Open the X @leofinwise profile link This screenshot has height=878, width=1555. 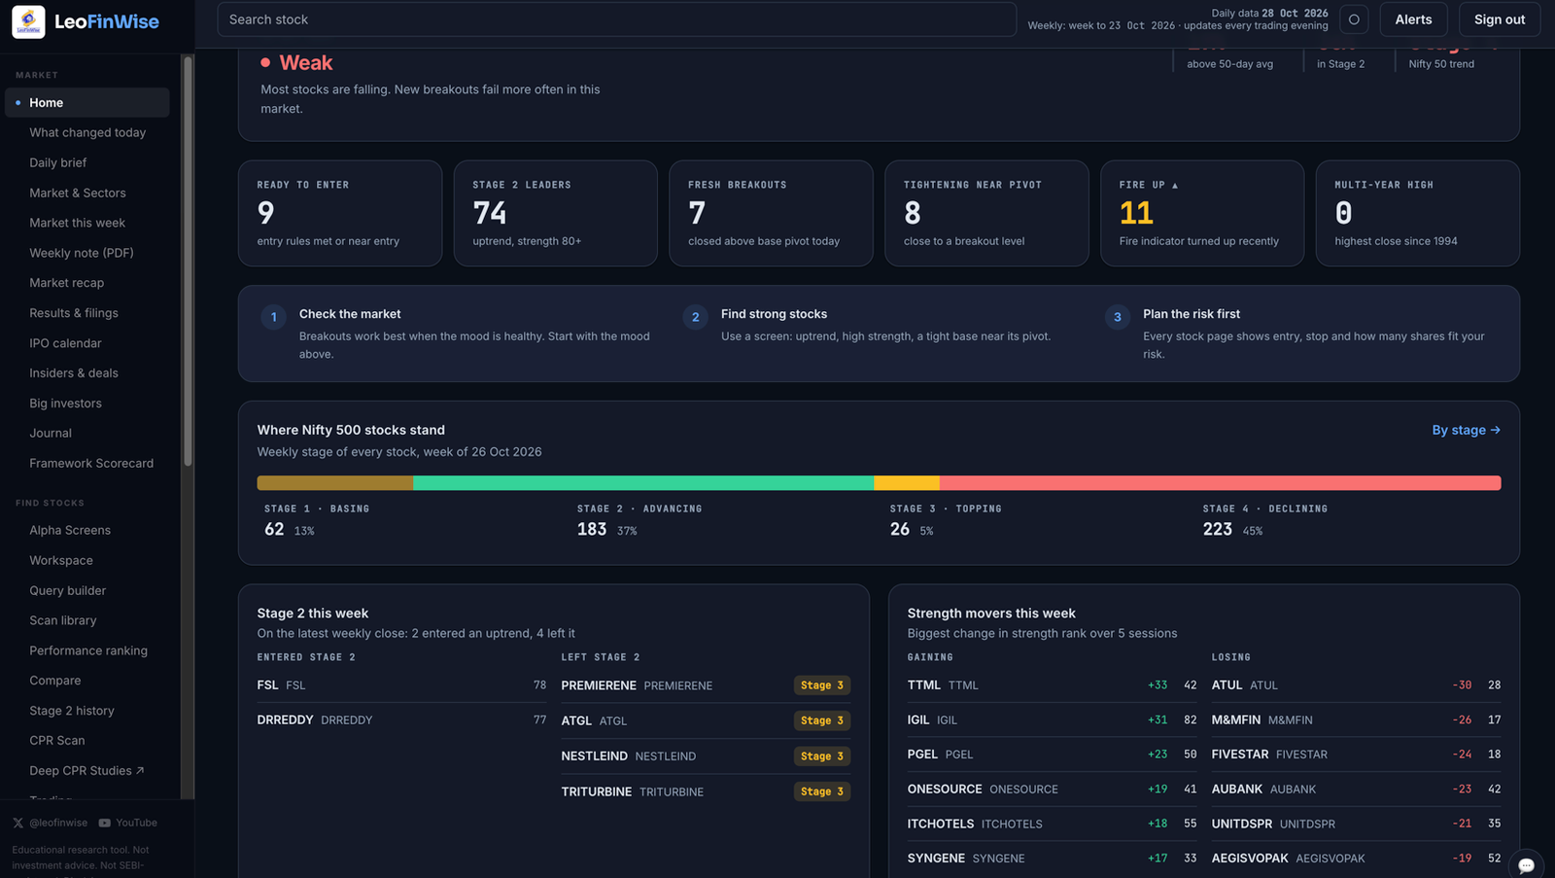[x=51, y=823]
